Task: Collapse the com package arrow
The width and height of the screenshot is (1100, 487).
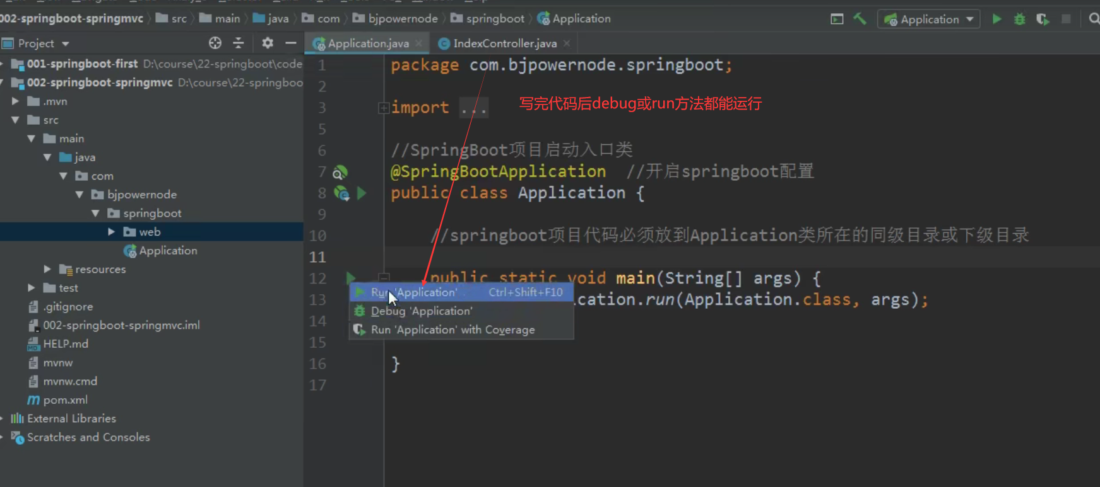Action: (x=63, y=176)
